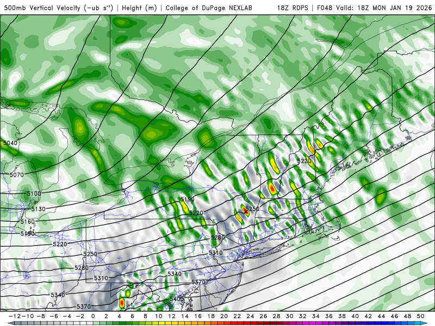Click the 30 value on color scale
Screen dimensions: 435x326
pos(290,316)
